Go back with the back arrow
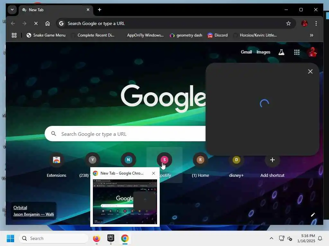Screen dimensions: 329x246 (x=13, y=23)
